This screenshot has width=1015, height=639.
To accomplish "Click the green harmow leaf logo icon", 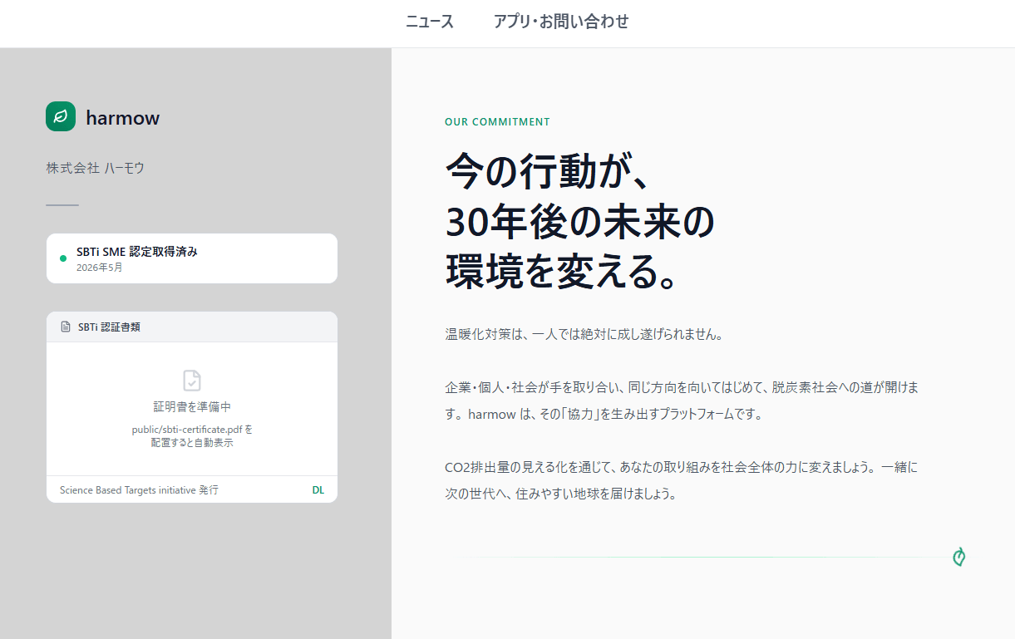I will (61, 116).
